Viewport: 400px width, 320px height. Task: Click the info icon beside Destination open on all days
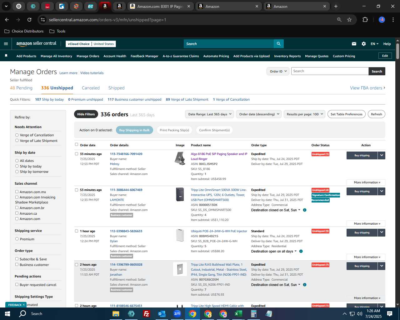(x=301, y=251)
